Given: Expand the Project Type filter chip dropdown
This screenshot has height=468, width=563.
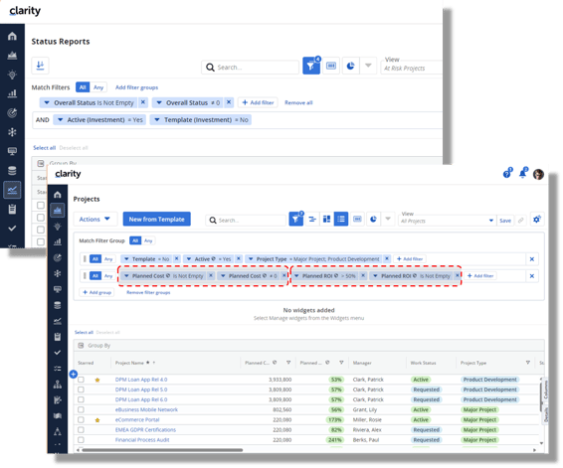Looking at the screenshot, I should coord(251,259).
